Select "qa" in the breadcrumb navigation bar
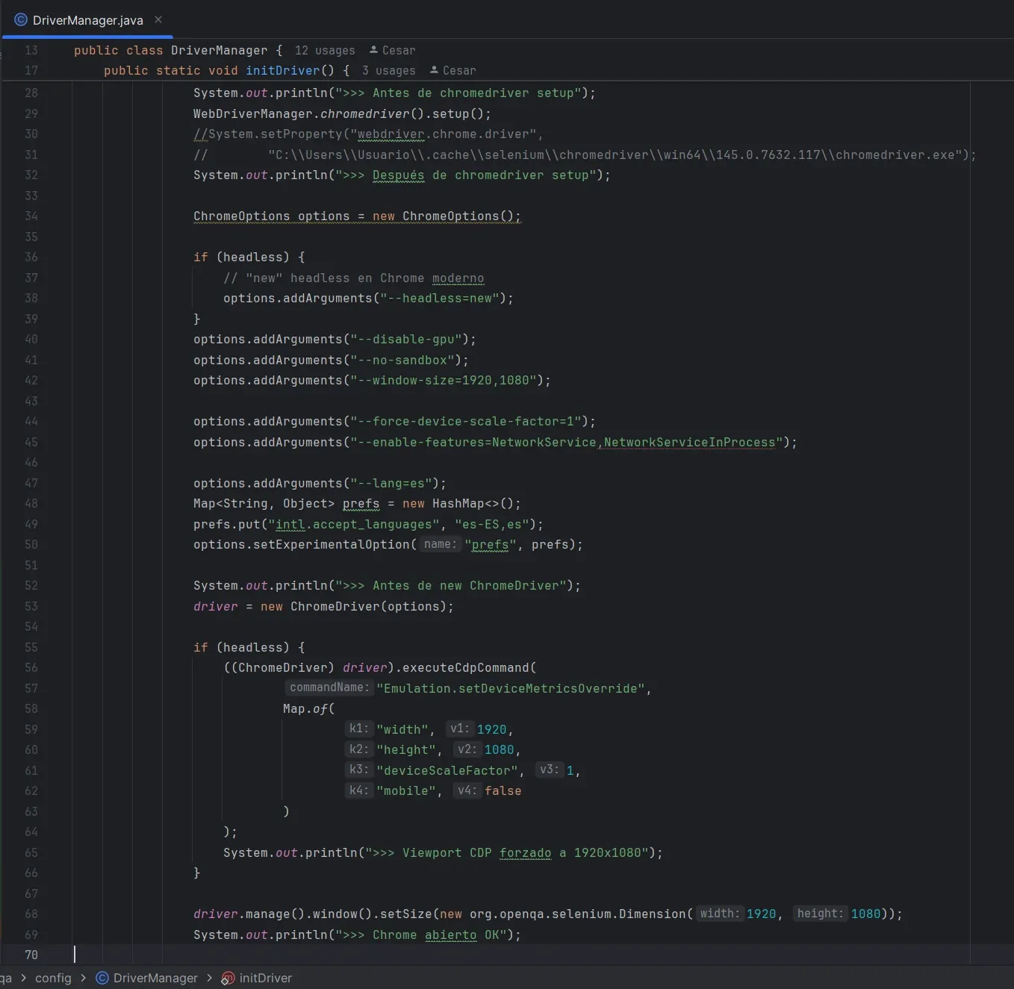1014x989 pixels. 7,978
